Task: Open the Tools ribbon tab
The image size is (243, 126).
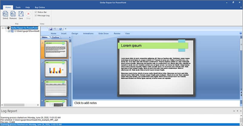Action: tap(18, 7)
